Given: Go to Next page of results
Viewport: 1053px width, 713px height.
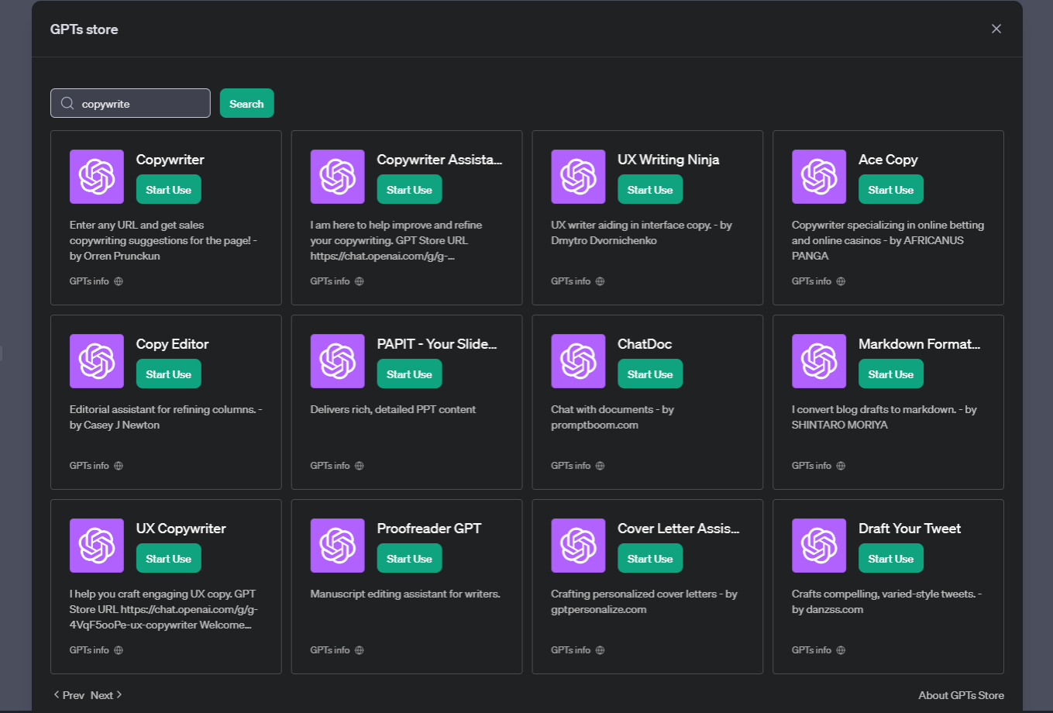Looking at the screenshot, I should pos(106,695).
